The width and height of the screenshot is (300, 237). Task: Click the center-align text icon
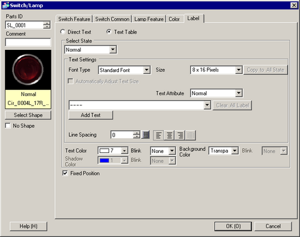[169, 135]
